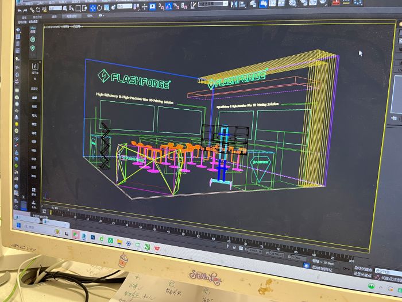Open the reference coordinate system dropdown
The image size is (402, 302).
[125, 6]
